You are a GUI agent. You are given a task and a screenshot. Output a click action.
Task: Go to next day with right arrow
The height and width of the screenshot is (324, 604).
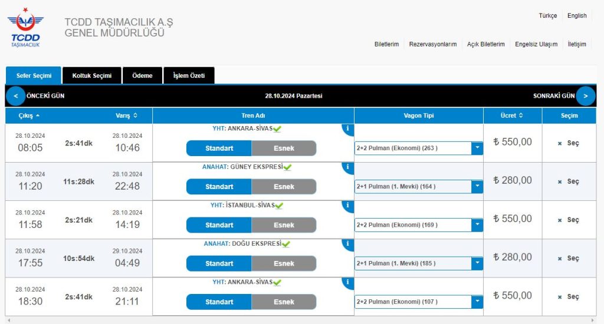click(x=585, y=95)
